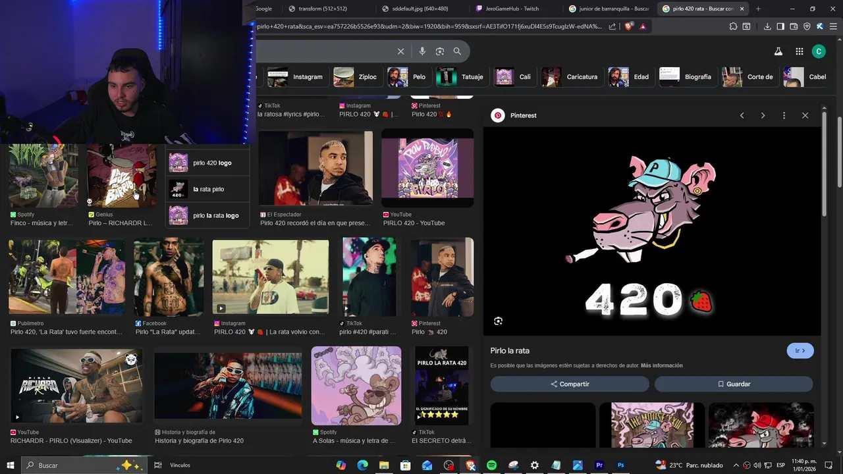
Task: Click the Windows taskbar Buscar search box
Action: [84, 465]
